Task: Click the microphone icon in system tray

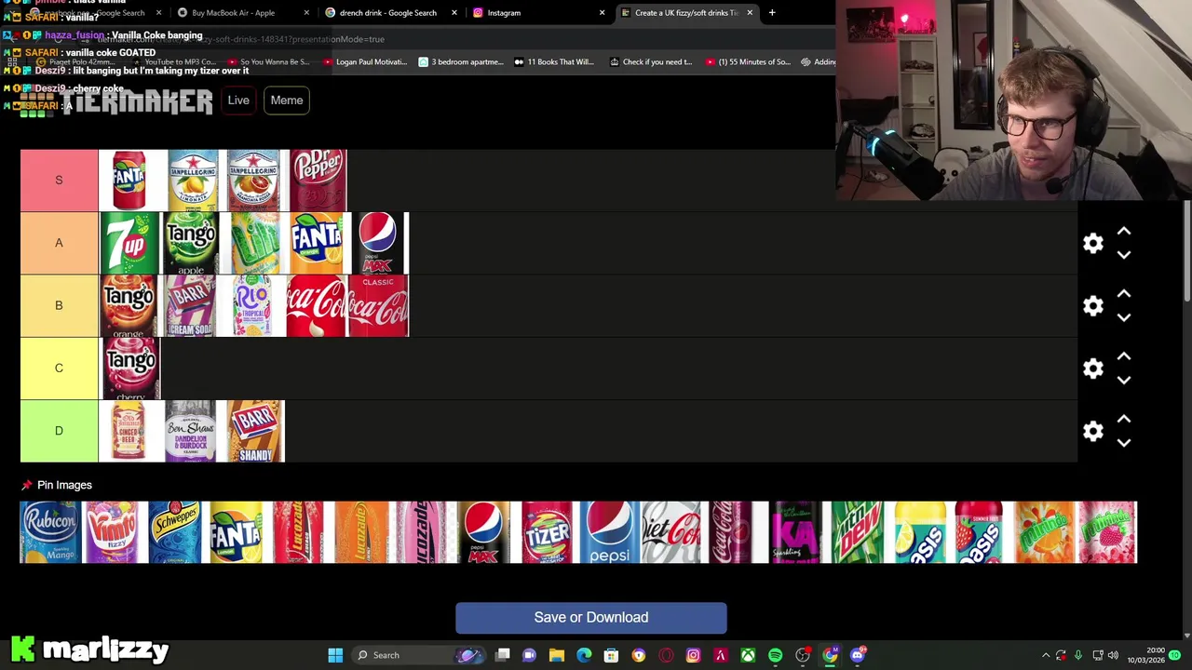Action: click(1078, 655)
